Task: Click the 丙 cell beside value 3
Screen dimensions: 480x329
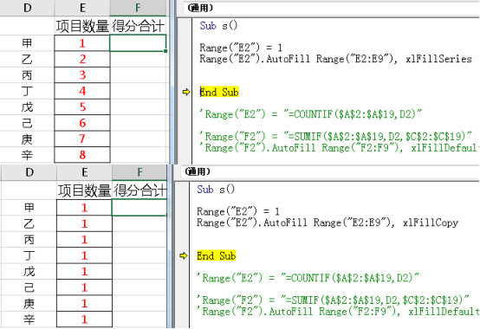Action: 27,75
